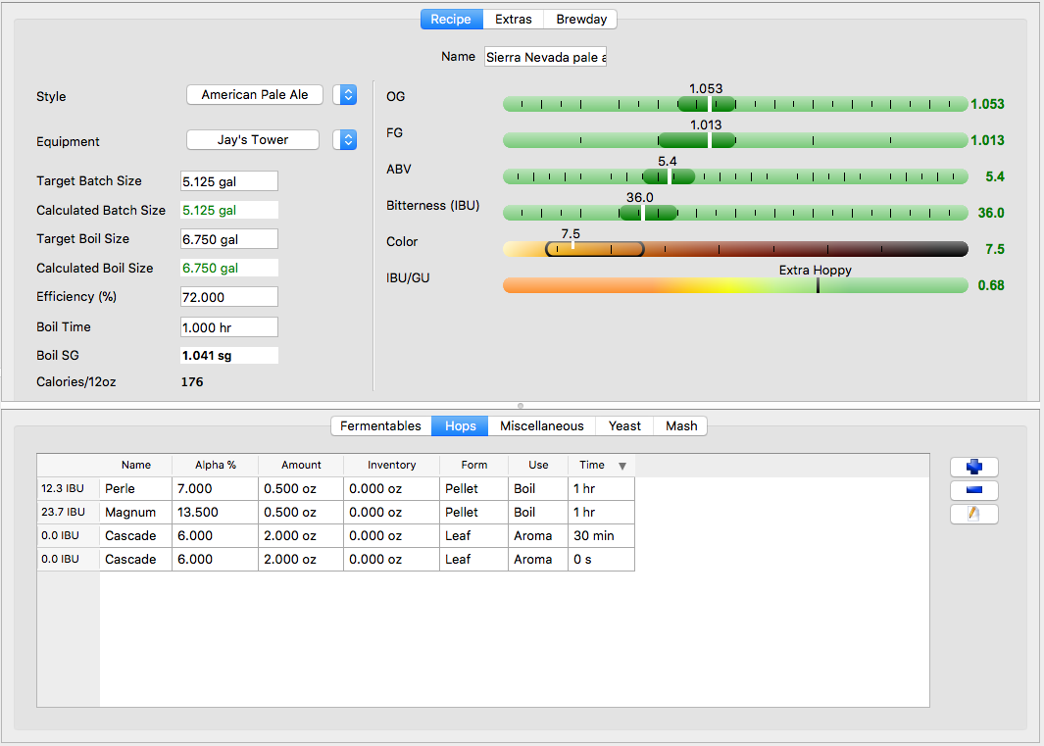Open the Fermentables tab
Image resolution: width=1044 pixels, height=746 pixels.
coord(380,425)
